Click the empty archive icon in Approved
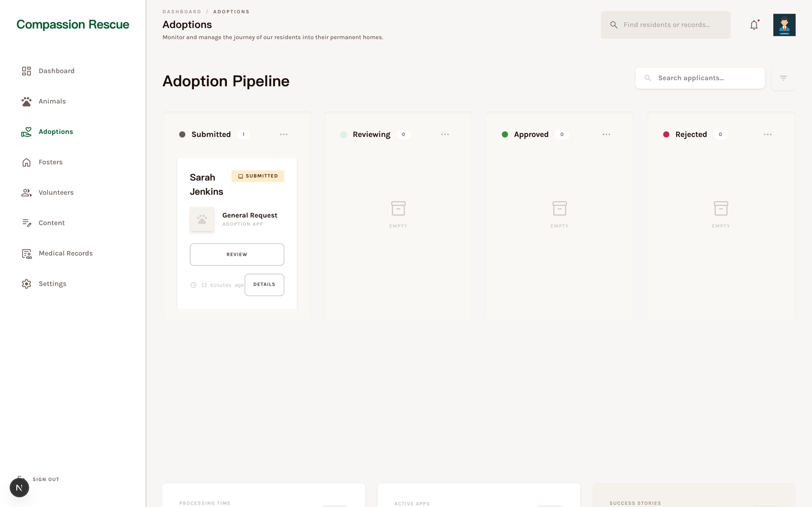The height and width of the screenshot is (507, 812). tap(560, 208)
